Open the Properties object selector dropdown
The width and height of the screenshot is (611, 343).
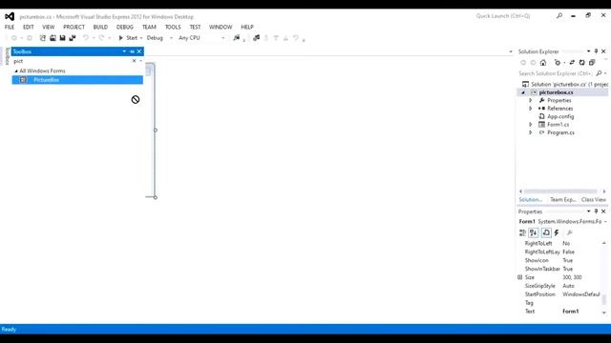605,221
